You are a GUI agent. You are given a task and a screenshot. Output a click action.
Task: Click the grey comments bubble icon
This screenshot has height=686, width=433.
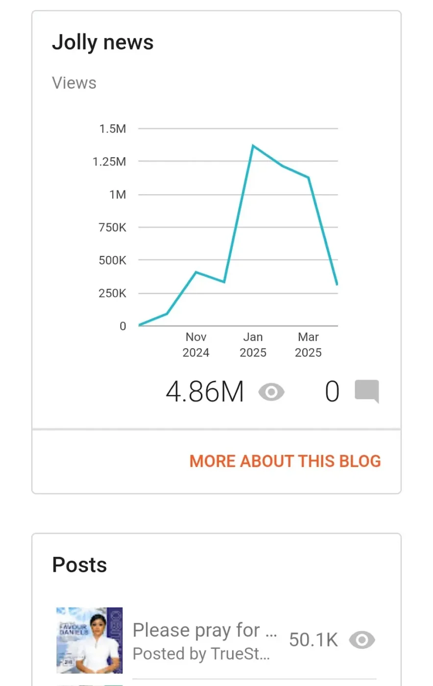click(367, 391)
